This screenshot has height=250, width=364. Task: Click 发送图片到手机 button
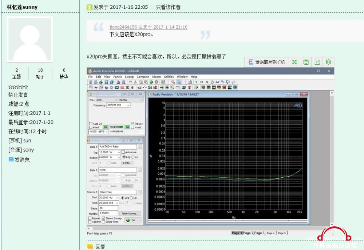(267, 62)
